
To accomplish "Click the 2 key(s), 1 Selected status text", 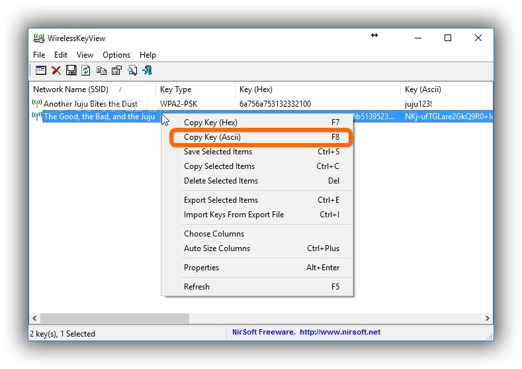I will [63, 334].
